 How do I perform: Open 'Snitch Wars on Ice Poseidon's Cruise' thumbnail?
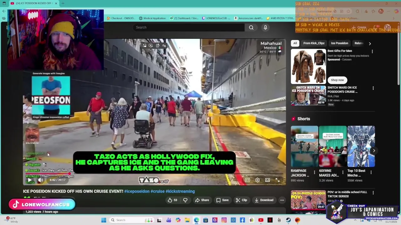[x=308, y=96]
